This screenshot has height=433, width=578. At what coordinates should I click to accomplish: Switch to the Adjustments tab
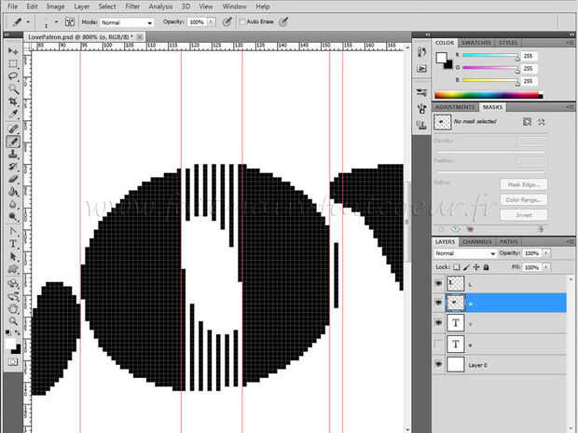point(455,107)
